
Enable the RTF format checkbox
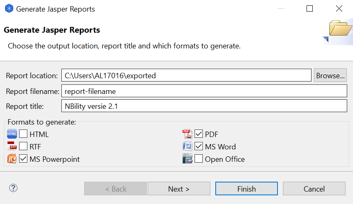coord(23,146)
